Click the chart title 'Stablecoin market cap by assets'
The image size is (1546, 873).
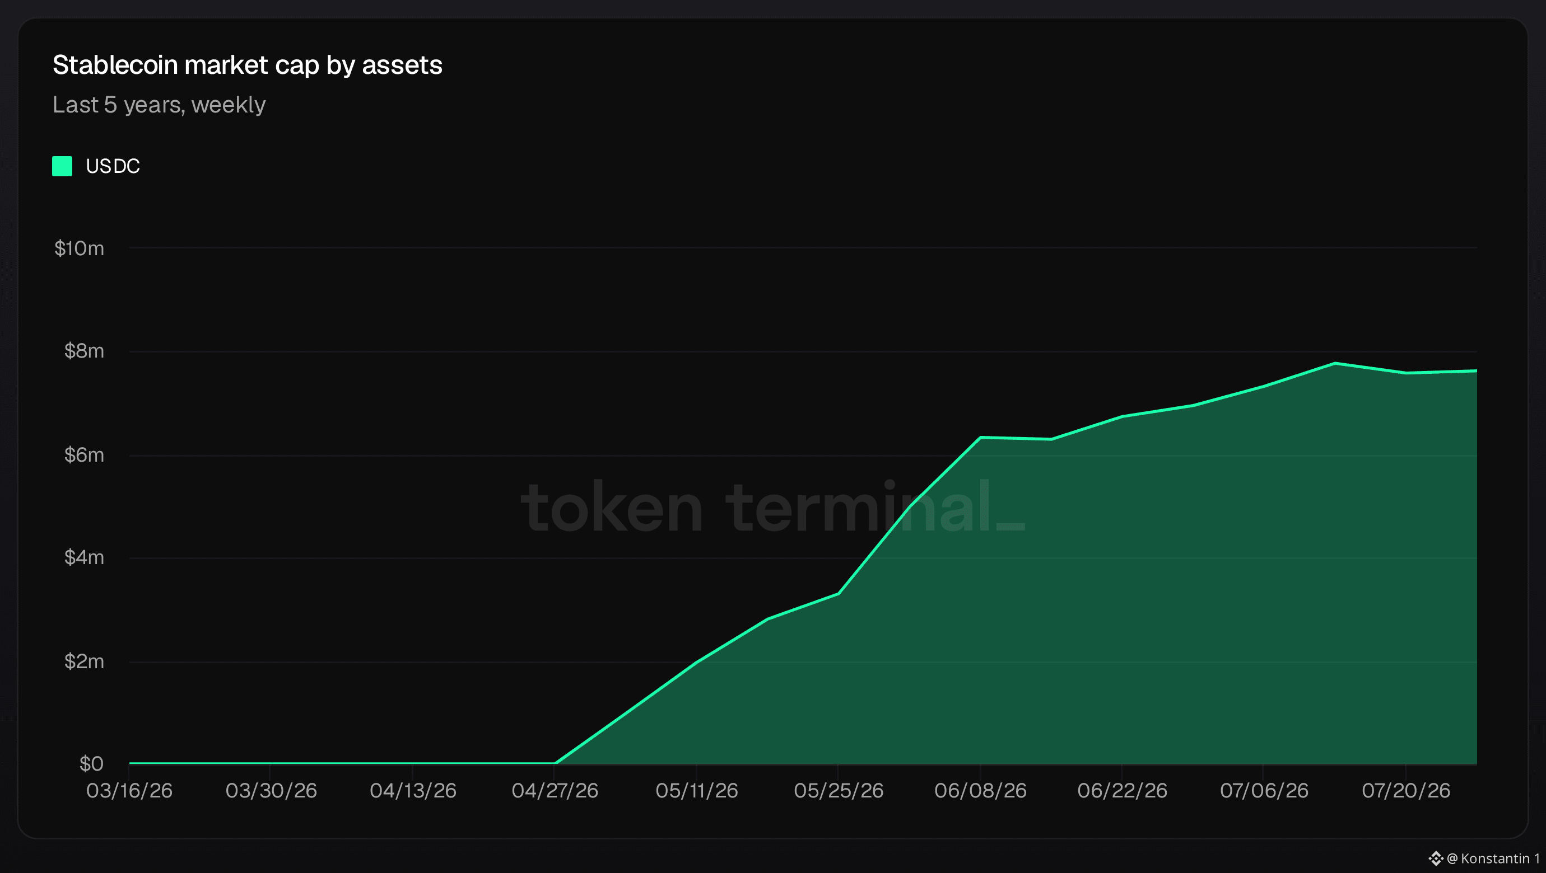click(x=247, y=65)
